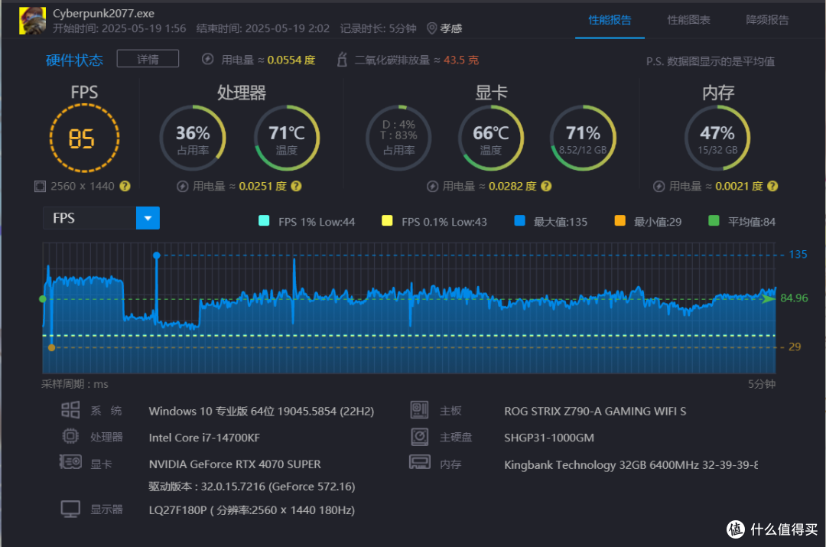Click the FPS 85 gauge
The image size is (826, 547).
click(x=84, y=138)
